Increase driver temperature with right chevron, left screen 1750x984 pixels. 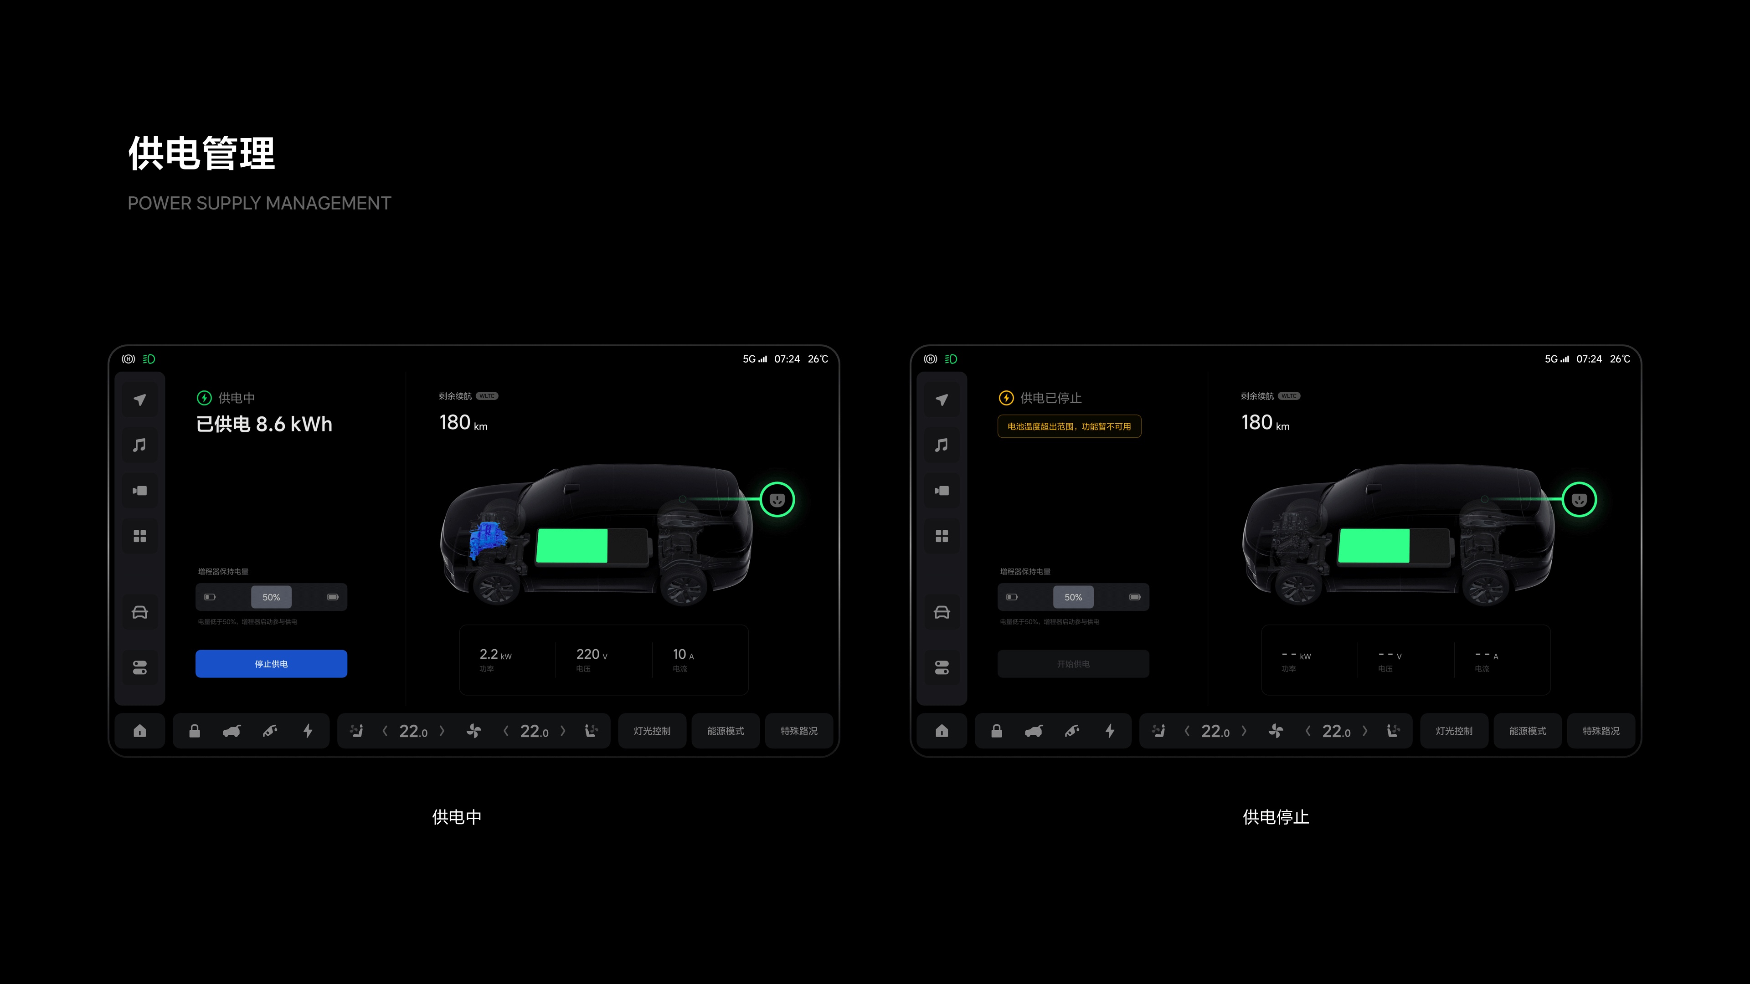pos(442,731)
